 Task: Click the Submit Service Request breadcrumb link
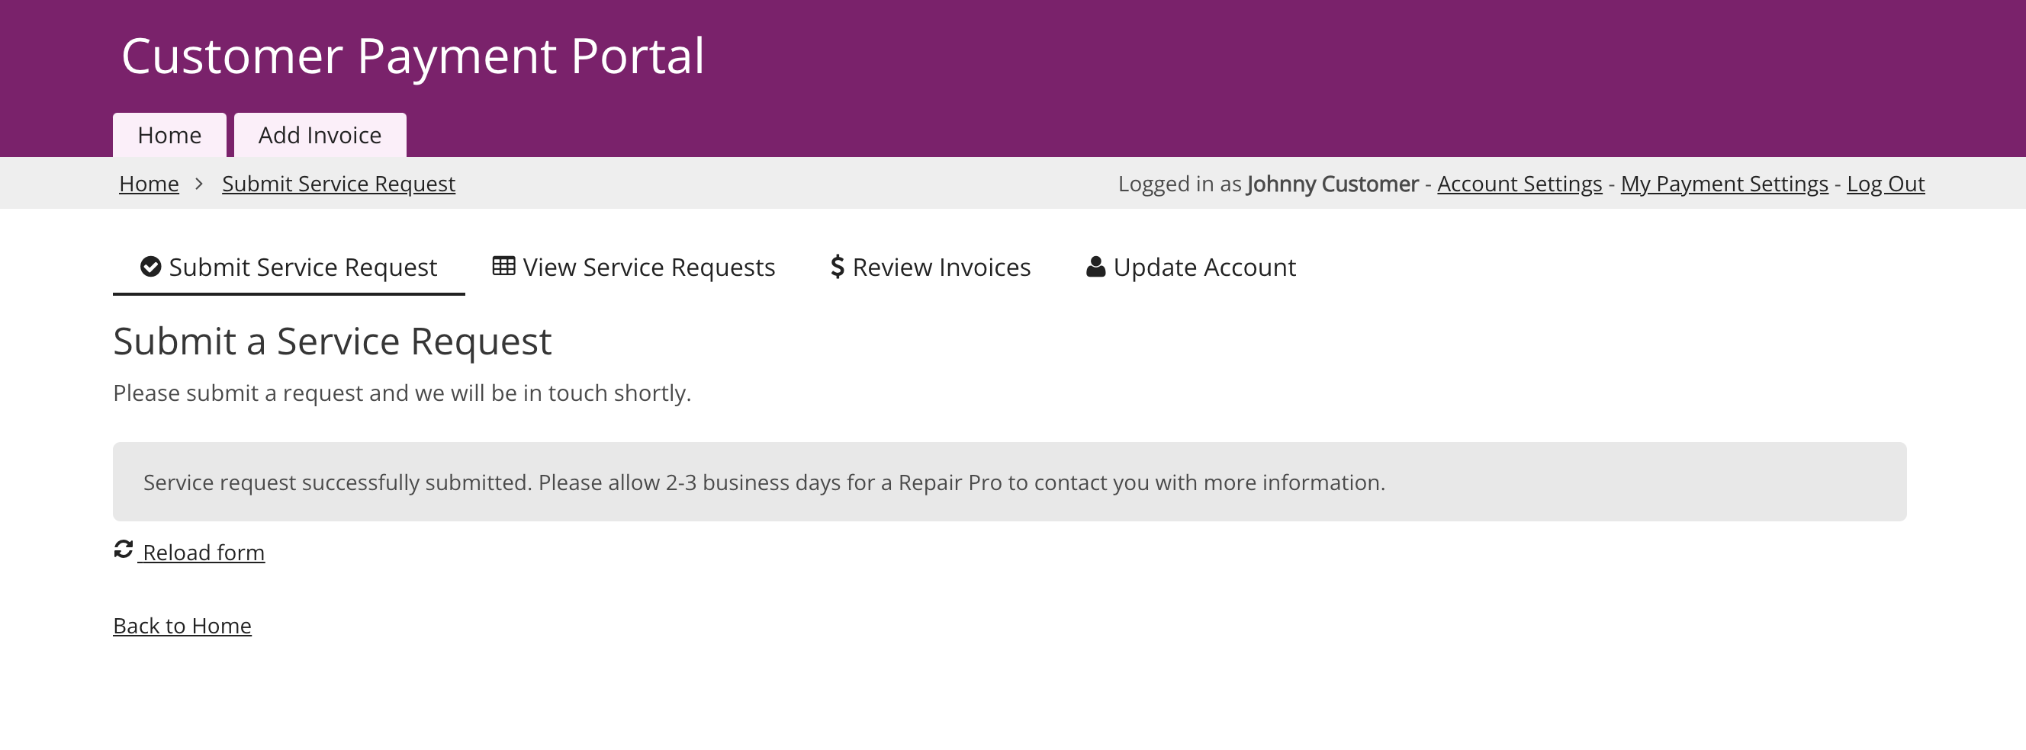pyautogui.click(x=338, y=183)
